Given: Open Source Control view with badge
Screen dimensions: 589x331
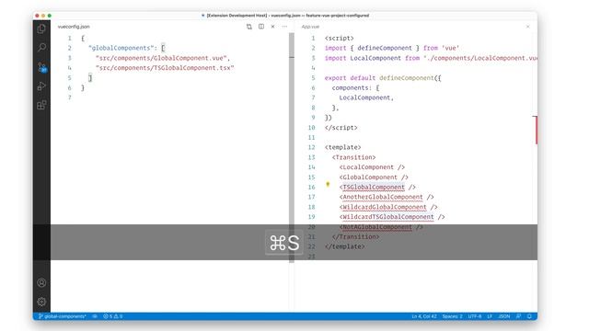Looking at the screenshot, I should coord(41,67).
